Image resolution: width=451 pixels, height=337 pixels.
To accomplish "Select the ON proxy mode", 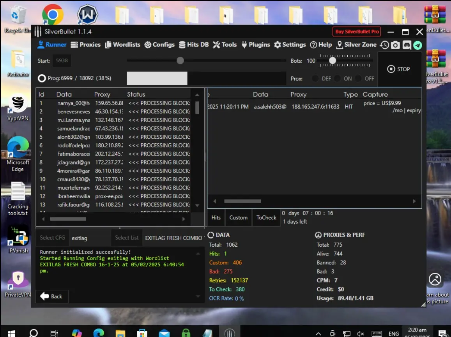I will pos(343,78).
